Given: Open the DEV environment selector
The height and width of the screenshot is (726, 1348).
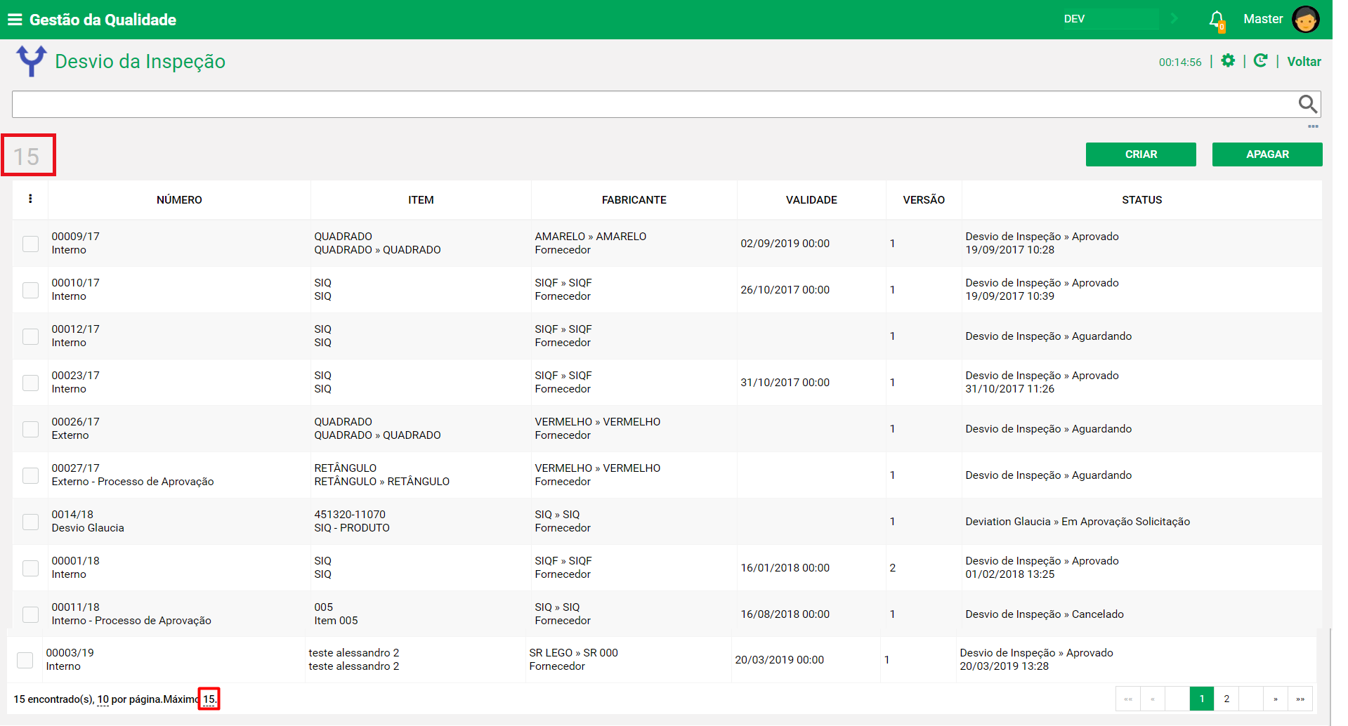Looking at the screenshot, I should 1110,19.
